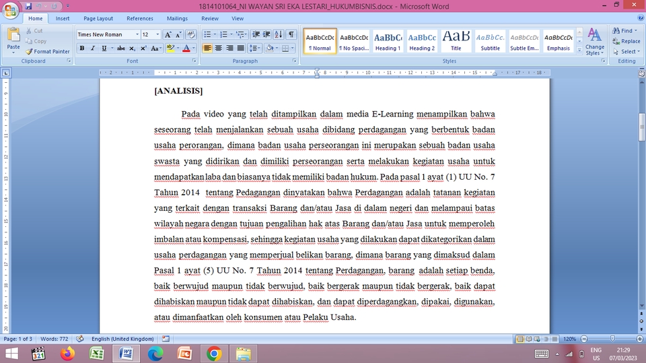Switch to the Insert tab

pyautogui.click(x=63, y=19)
